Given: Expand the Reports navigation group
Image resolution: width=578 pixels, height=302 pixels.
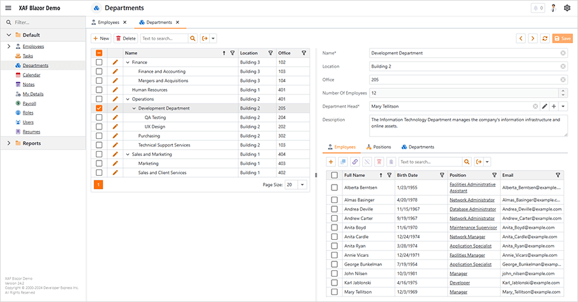Looking at the screenshot, I should click(x=8, y=143).
